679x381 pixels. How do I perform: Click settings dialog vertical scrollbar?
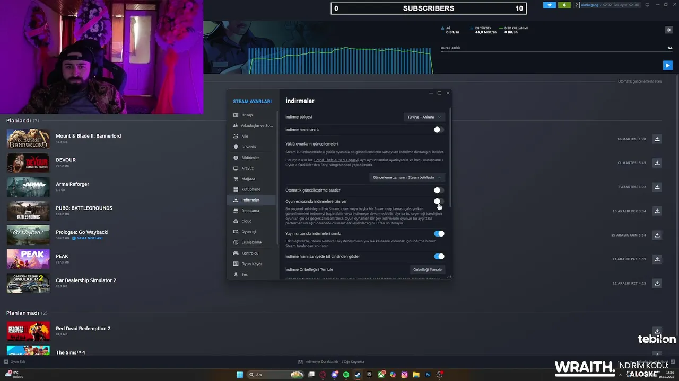[450, 159]
